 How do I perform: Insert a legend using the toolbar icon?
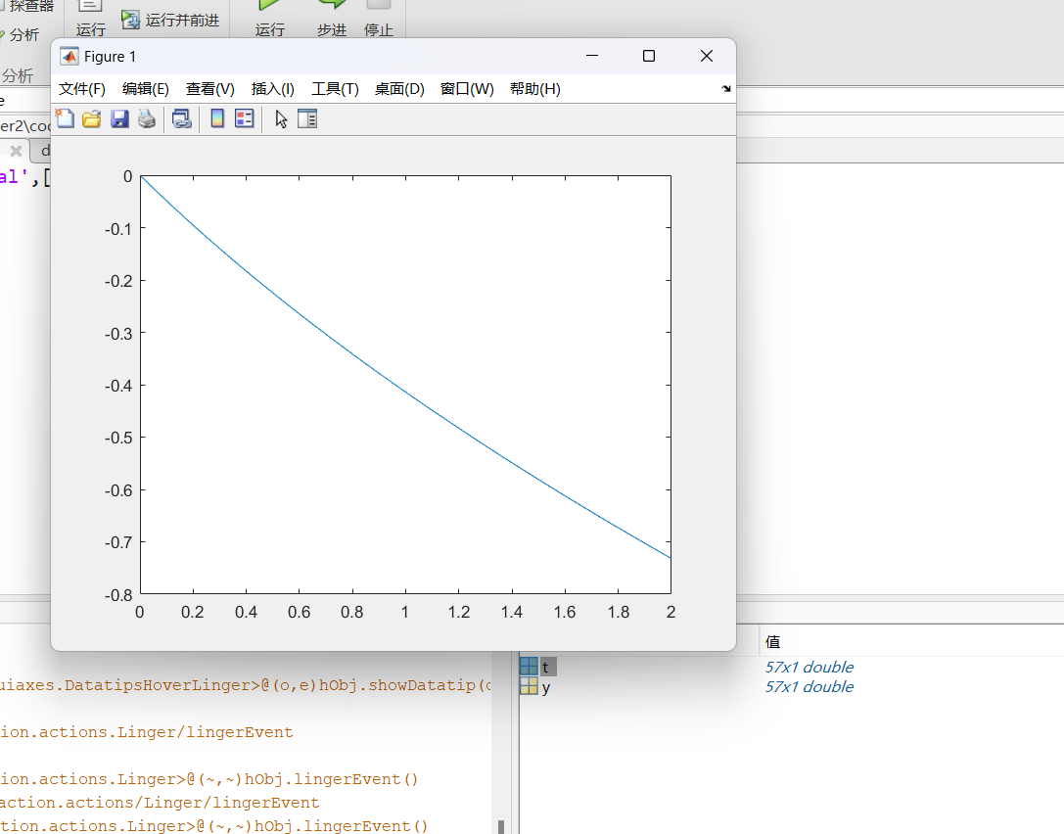[x=245, y=118]
